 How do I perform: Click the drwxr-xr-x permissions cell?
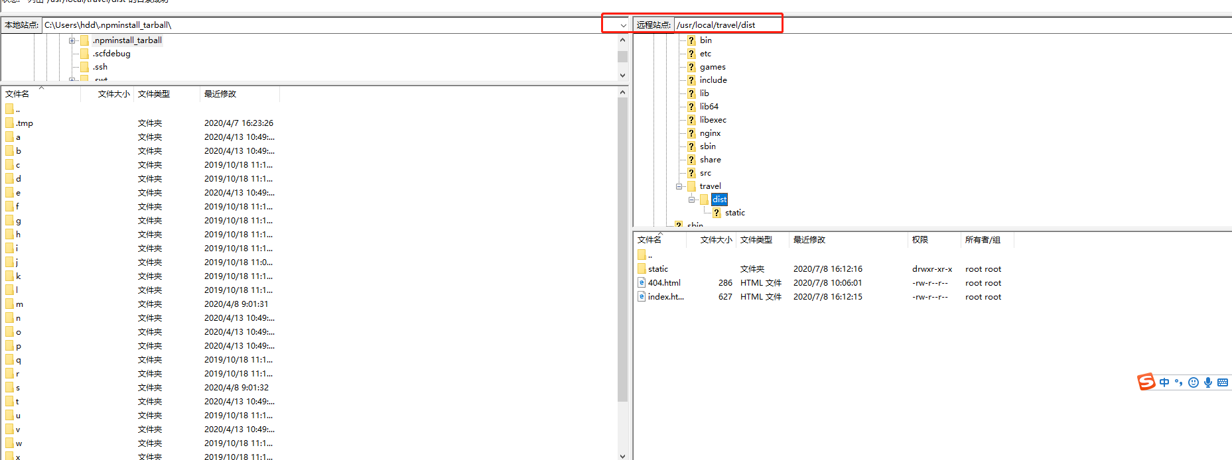(x=932, y=269)
